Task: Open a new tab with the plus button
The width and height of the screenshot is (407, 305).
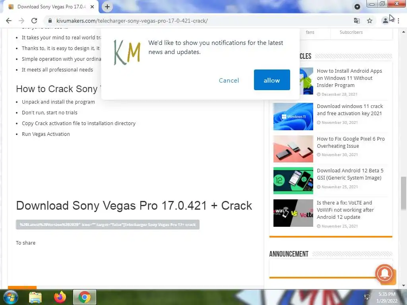Action: coord(107,7)
